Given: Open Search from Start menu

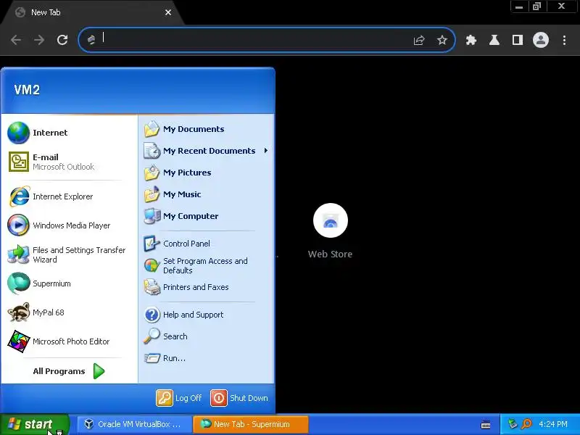Looking at the screenshot, I should (x=206, y=336).
